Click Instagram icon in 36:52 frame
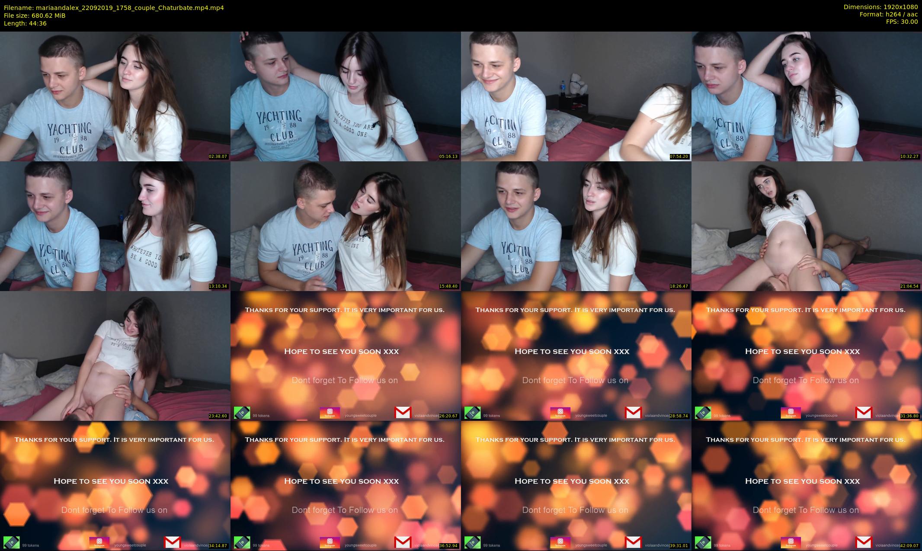922x551 pixels. pos(330,542)
